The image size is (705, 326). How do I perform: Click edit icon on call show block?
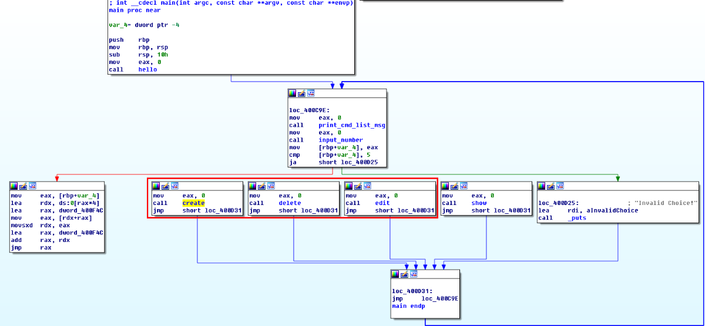point(455,186)
